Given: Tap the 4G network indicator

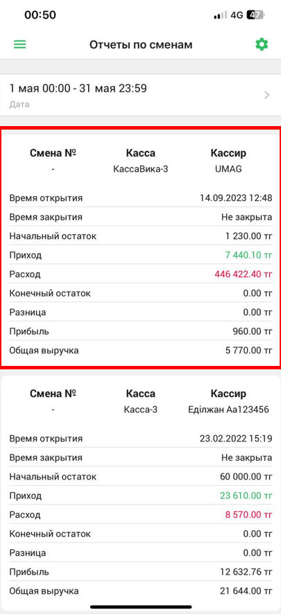Looking at the screenshot, I should tap(237, 15).
